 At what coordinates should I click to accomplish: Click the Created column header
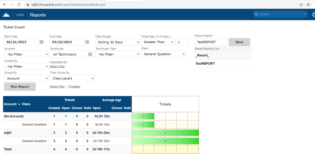point(54,108)
